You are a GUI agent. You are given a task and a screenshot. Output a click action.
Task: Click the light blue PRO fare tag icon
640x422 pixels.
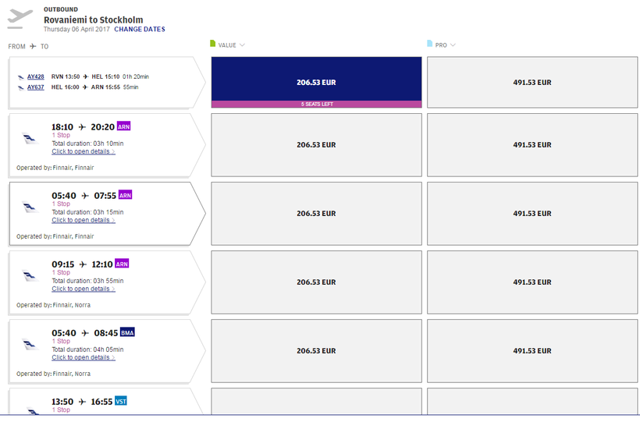[x=429, y=43]
